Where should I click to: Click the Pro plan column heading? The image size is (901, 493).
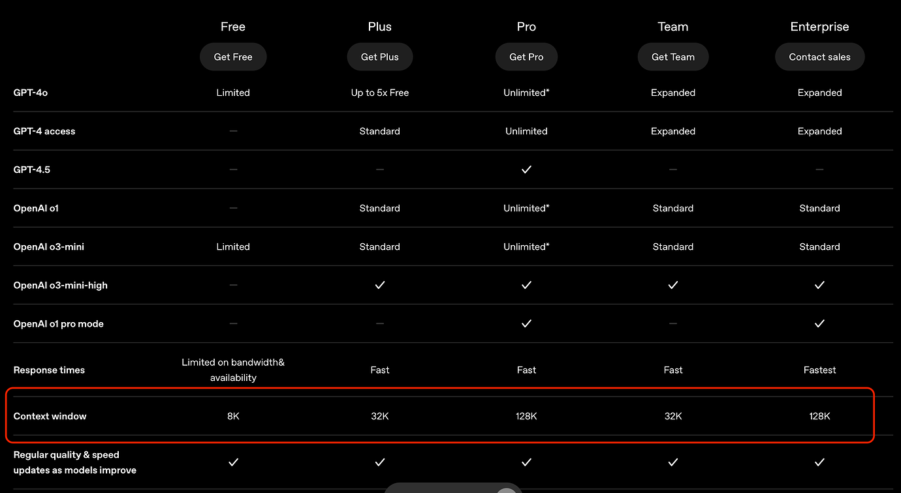[526, 27]
